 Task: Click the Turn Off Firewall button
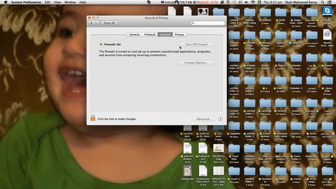click(x=196, y=44)
